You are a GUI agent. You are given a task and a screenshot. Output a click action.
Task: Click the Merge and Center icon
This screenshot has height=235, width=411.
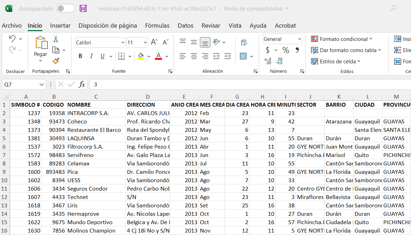(243, 56)
